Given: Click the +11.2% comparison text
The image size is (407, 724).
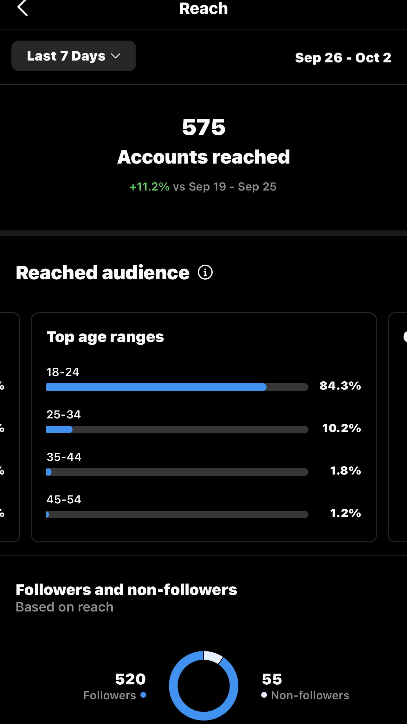Looking at the screenshot, I should click(x=150, y=187).
